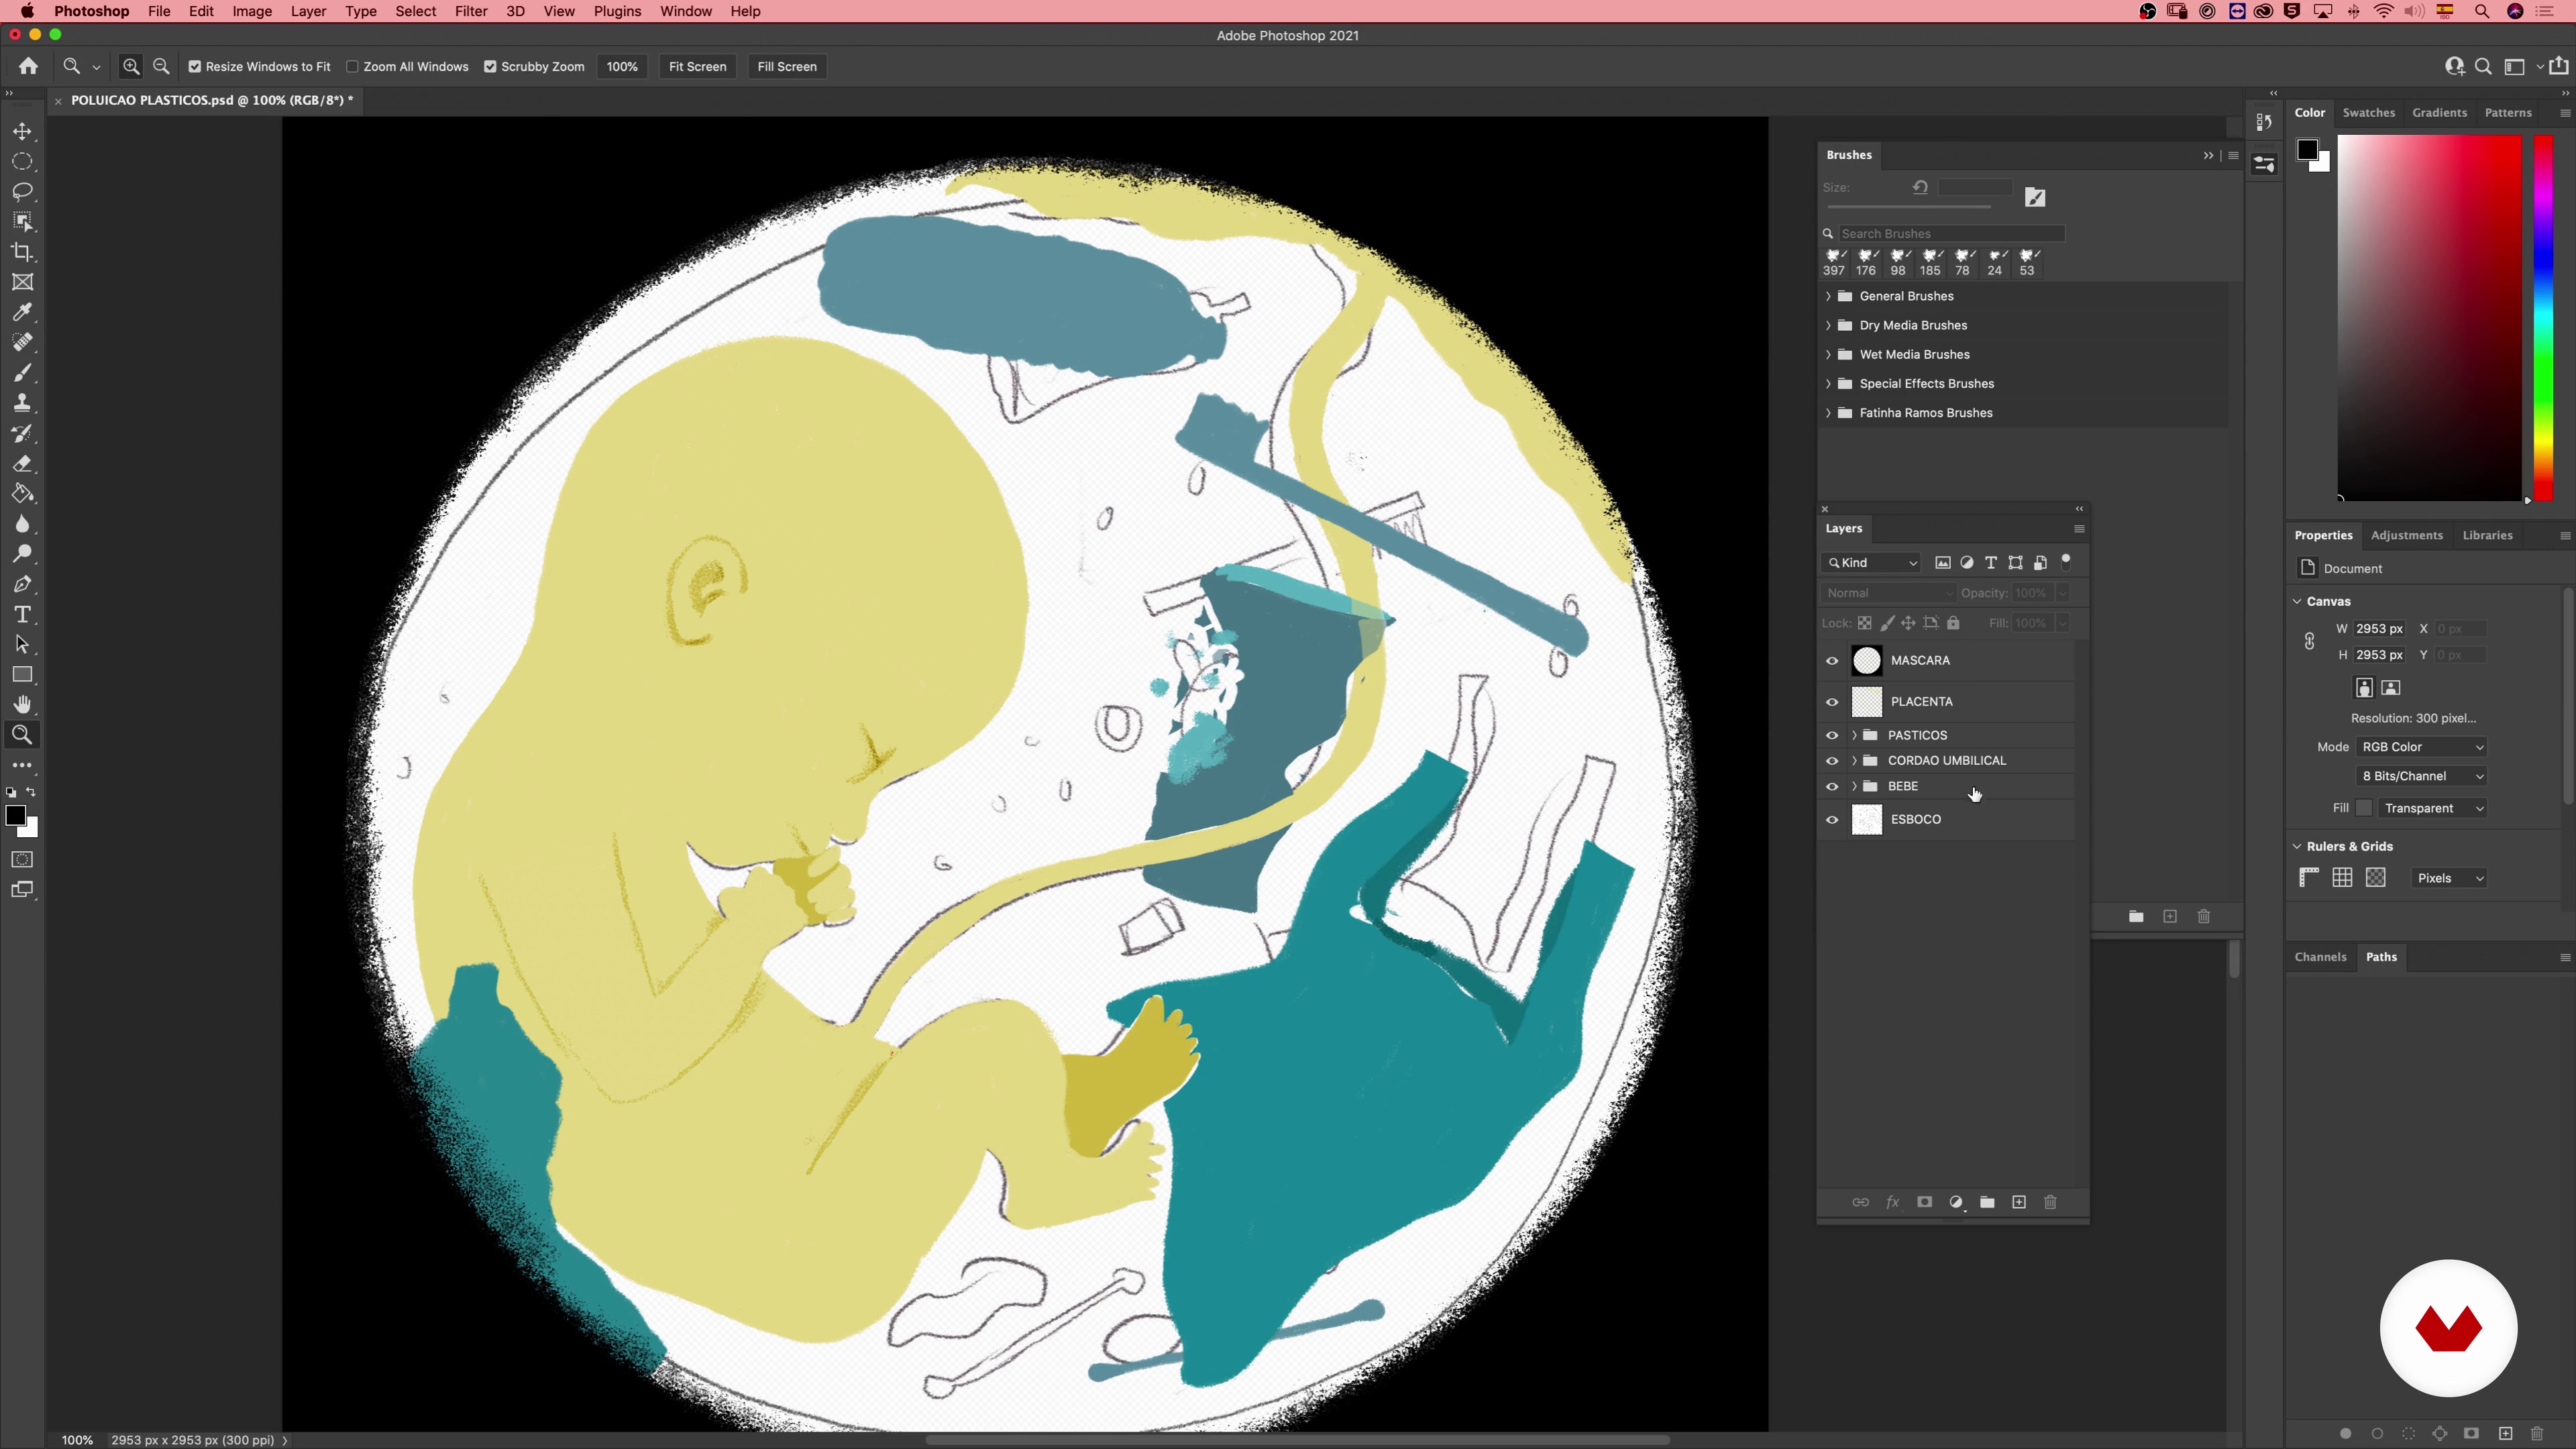Click Delete layer trash icon in Layers panel
This screenshot has height=1449, width=2576.
pyautogui.click(x=2050, y=1202)
